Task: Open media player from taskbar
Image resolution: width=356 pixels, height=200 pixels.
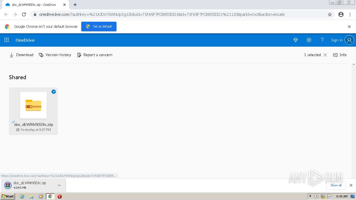Action: [x=41, y=196]
